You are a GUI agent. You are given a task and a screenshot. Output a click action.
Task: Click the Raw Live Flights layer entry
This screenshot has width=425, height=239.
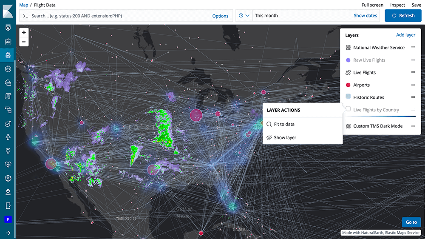369,60
